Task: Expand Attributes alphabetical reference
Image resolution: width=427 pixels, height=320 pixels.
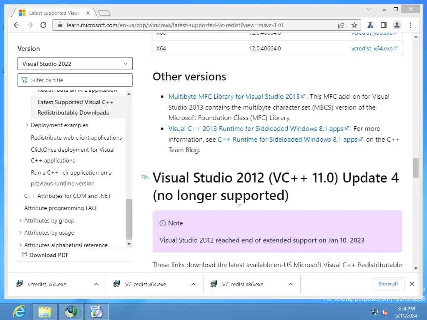Action: click(x=20, y=245)
